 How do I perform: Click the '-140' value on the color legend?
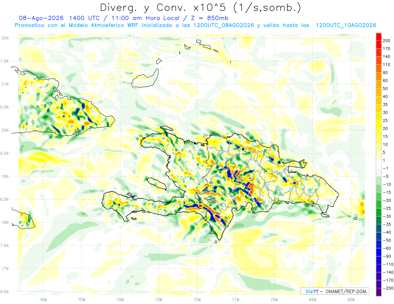(x=388, y=272)
